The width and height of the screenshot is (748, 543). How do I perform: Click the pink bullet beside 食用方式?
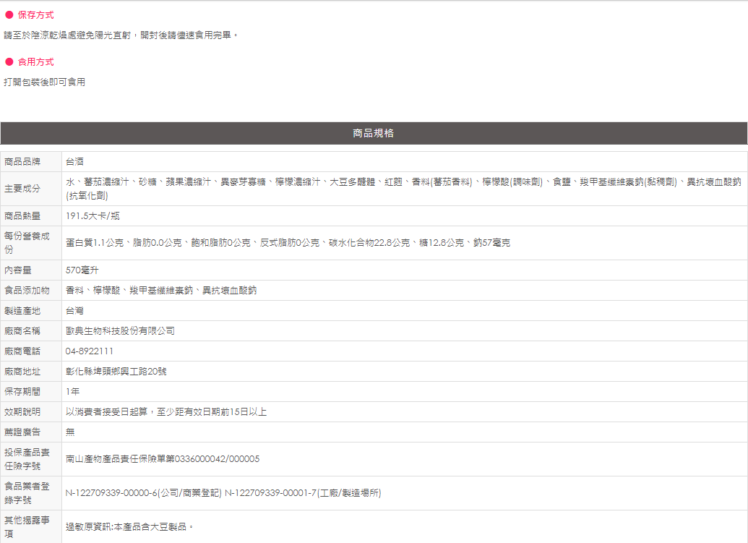click(9, 62)
